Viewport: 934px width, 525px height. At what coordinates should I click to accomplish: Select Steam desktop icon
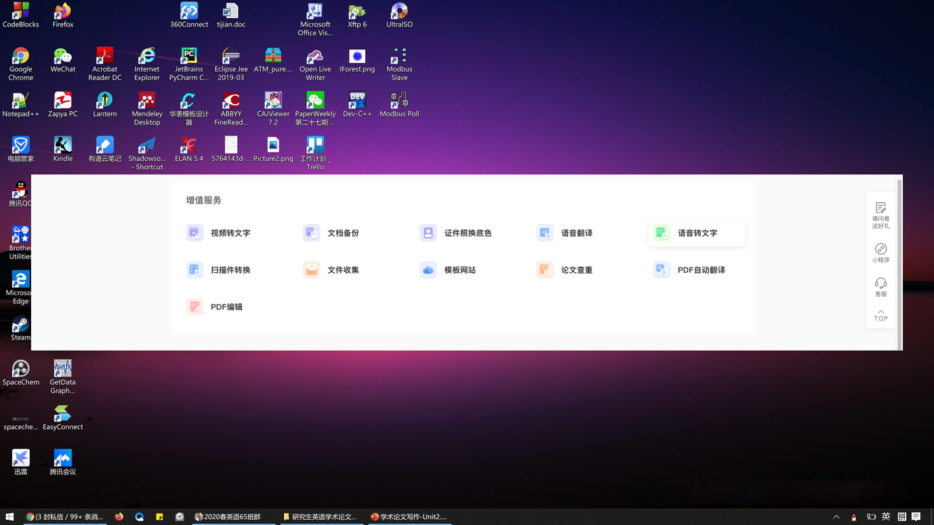(21, 329)
